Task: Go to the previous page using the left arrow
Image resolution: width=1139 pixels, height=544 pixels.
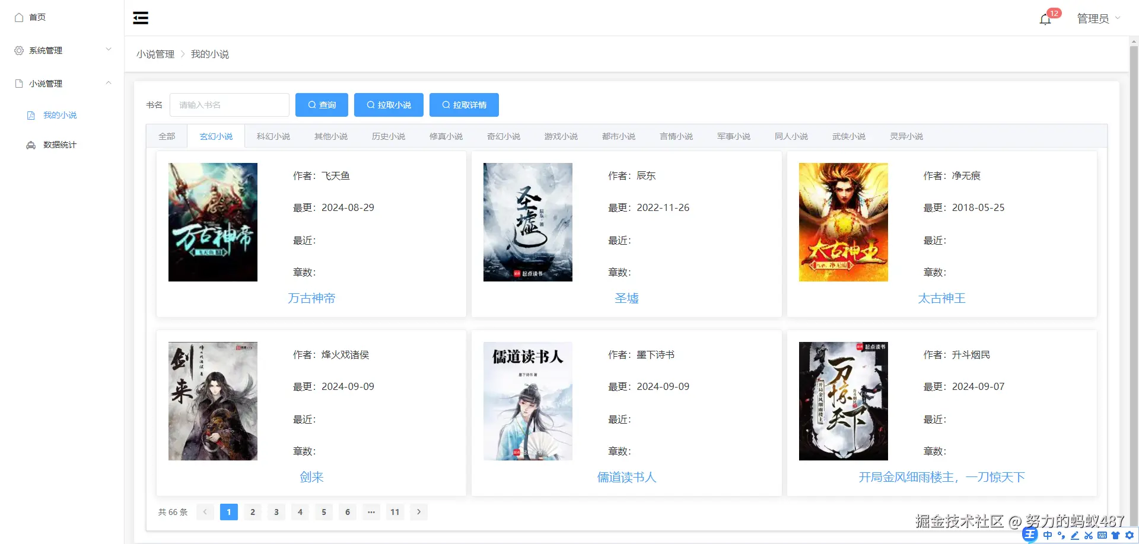Action: click(205, 512)
